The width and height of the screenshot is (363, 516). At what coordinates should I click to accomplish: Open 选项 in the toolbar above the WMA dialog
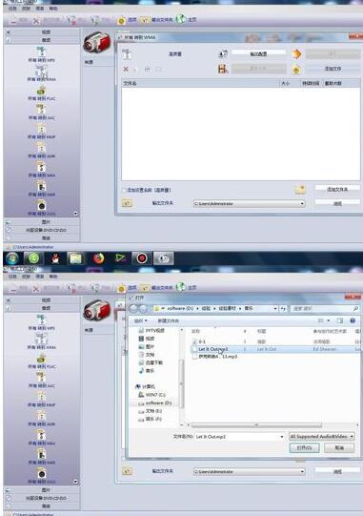tap(127, 20)
